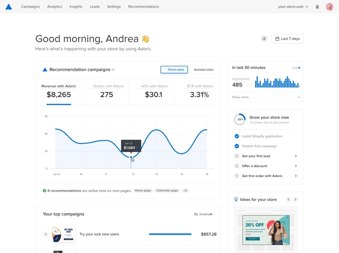This screenshot has height=253, width=339.
Task: Open the Analytics menu
Action: (55, 7)
